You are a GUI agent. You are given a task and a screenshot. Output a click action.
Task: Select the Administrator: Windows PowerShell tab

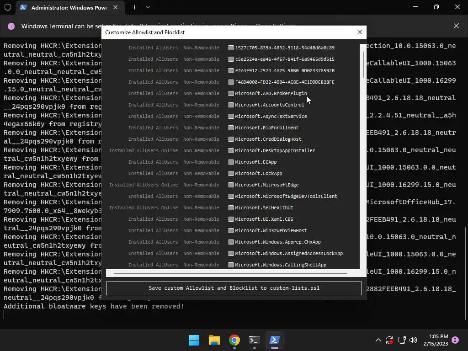tap(69, 7)
